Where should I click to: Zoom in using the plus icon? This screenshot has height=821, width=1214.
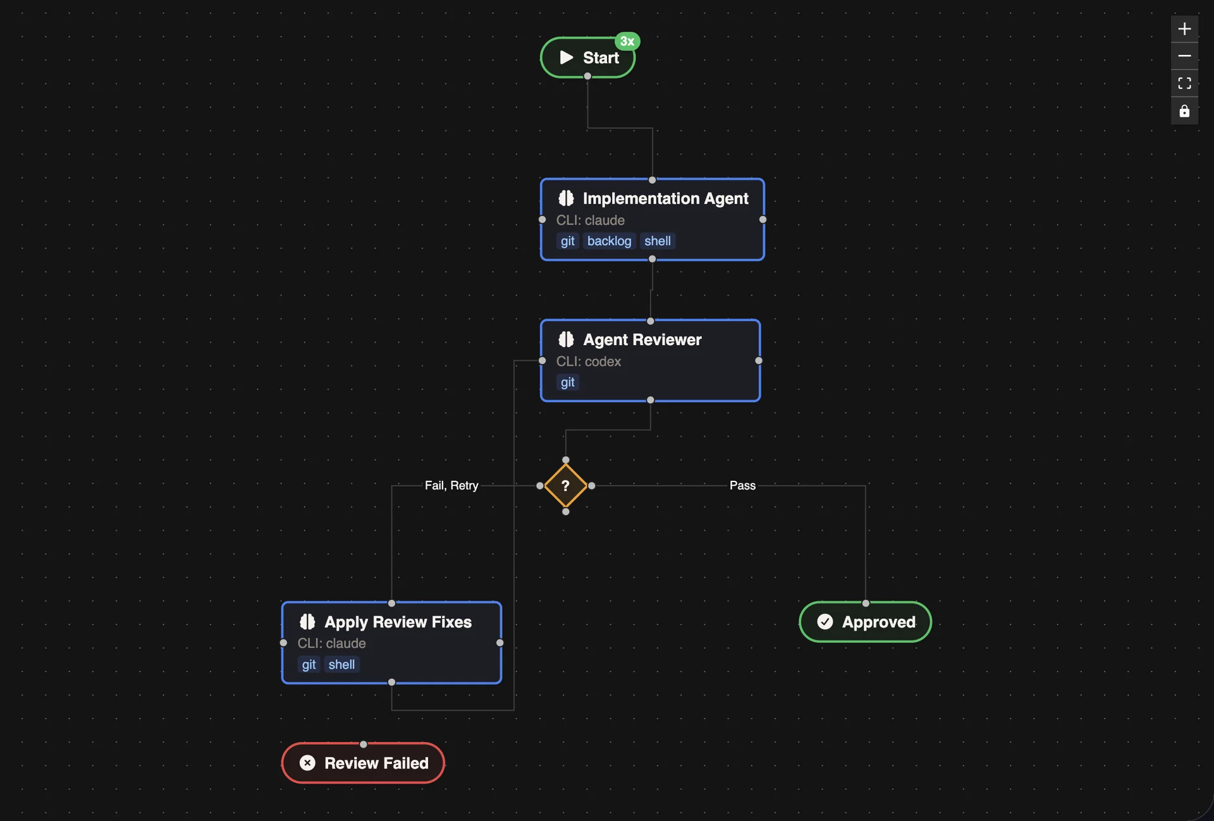point(1184,28)
